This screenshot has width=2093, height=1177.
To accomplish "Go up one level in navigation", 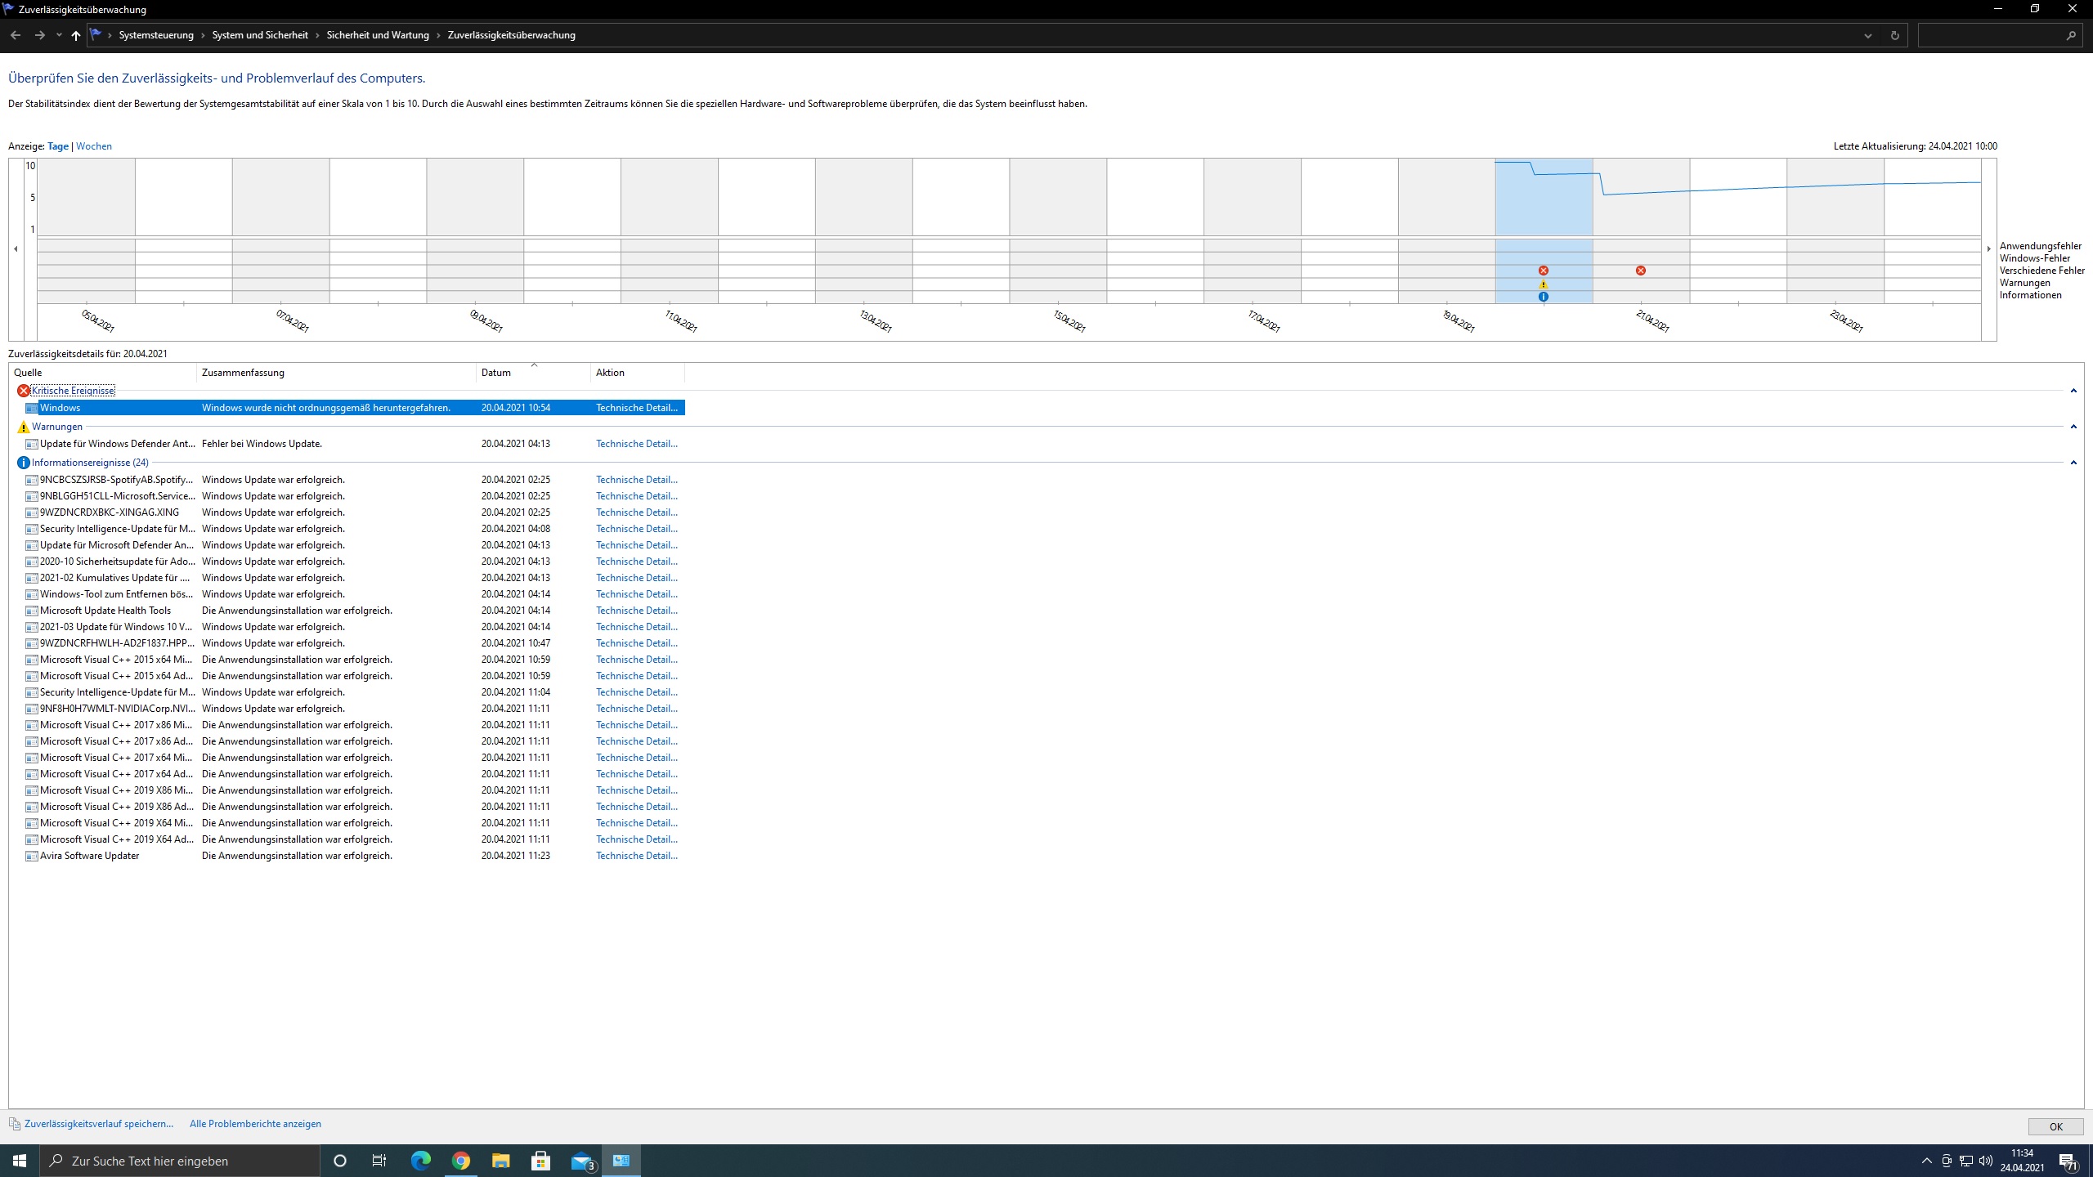I will click(x=76, y=35).
